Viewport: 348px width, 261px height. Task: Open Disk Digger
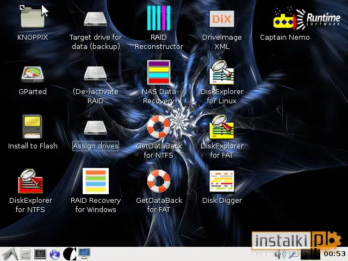[222, 181]
